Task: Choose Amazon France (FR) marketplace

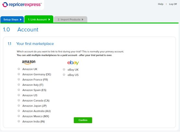Action: coord(19,79)
